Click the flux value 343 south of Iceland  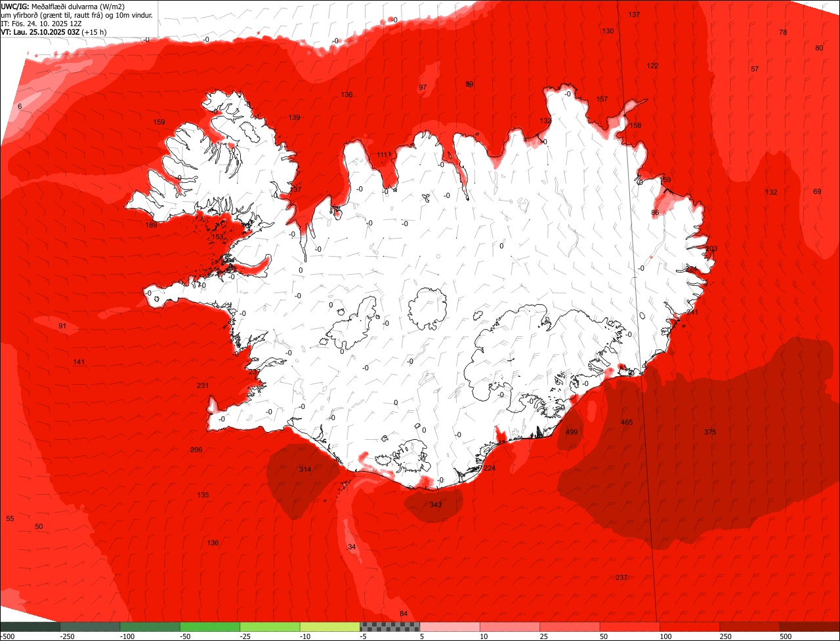pyautogui.click(x=436, y=505)
